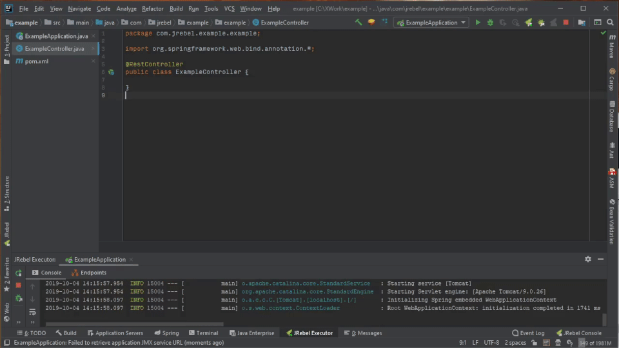Open the Terminal tool window
619x348 pixels.
tap(203, 333)
